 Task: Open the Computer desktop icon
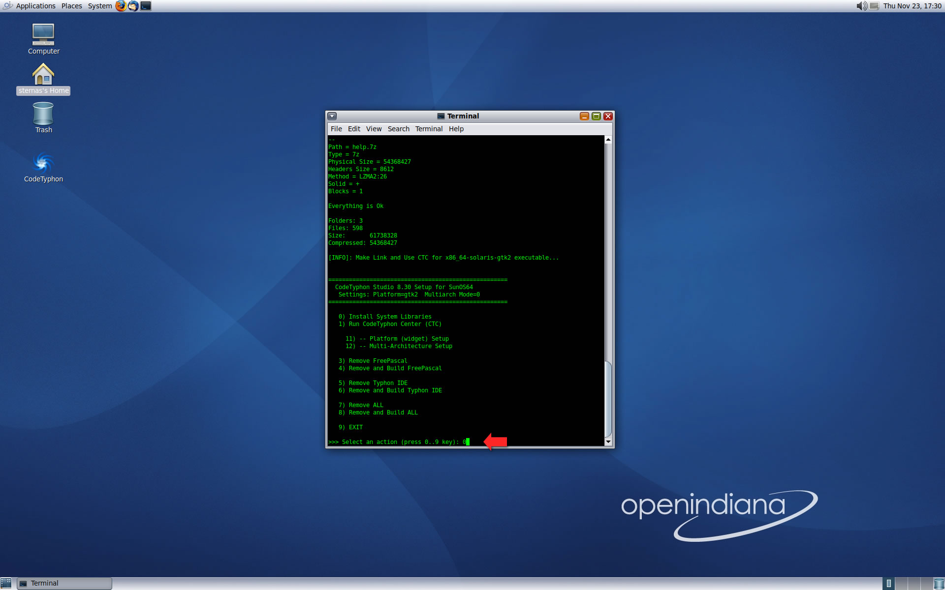click(43, 39)
